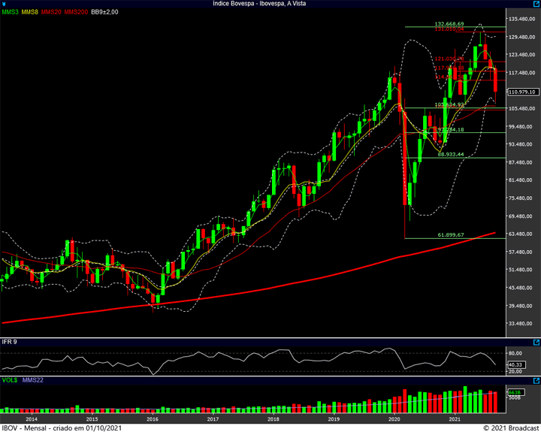
Task: Click the IFR value marker 40,33
Action: pos(517,364)
